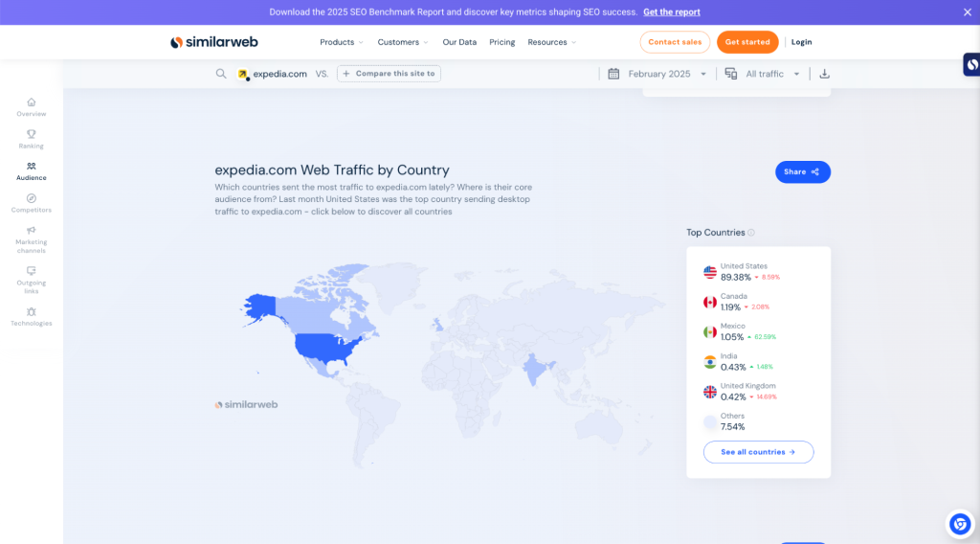Click the United States flag icon
The image size is (980, 544).
[x=710, y=272]
